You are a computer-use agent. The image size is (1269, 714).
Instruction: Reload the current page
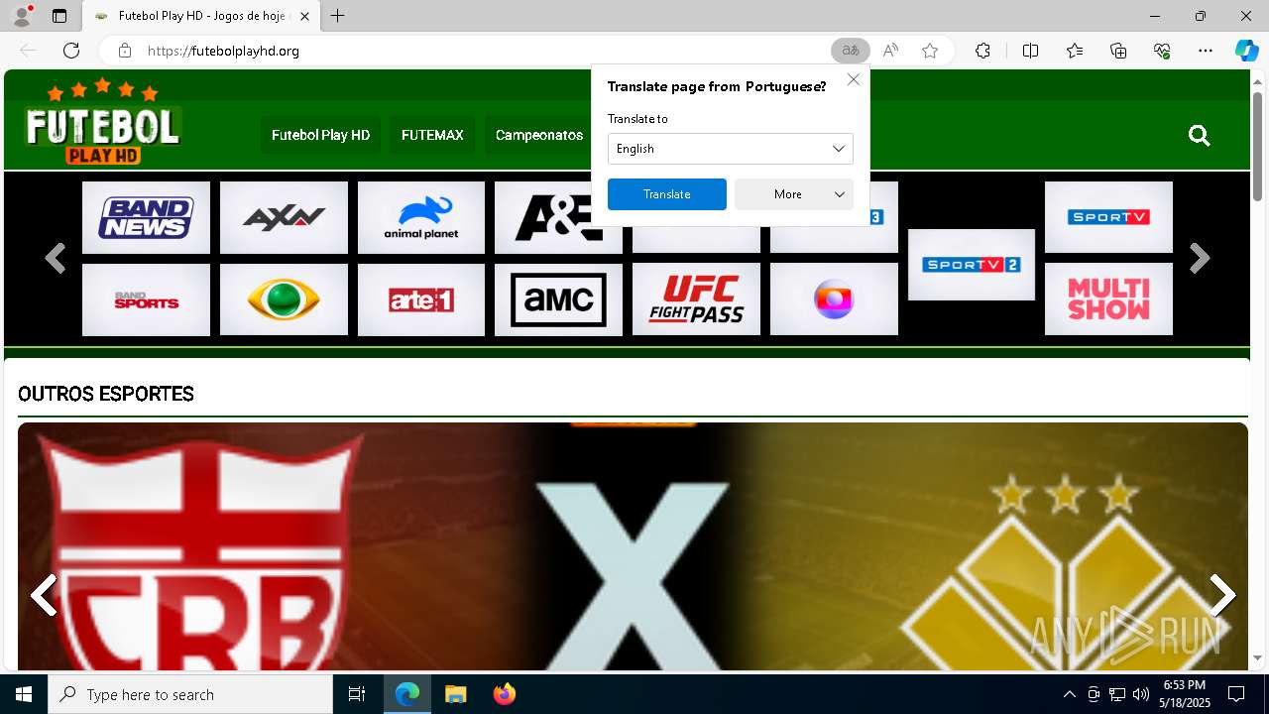(x=71, y=51)
